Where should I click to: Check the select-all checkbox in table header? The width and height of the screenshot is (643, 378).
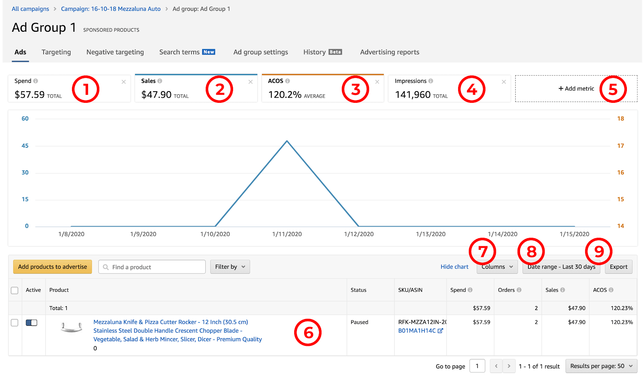[14, 290]
